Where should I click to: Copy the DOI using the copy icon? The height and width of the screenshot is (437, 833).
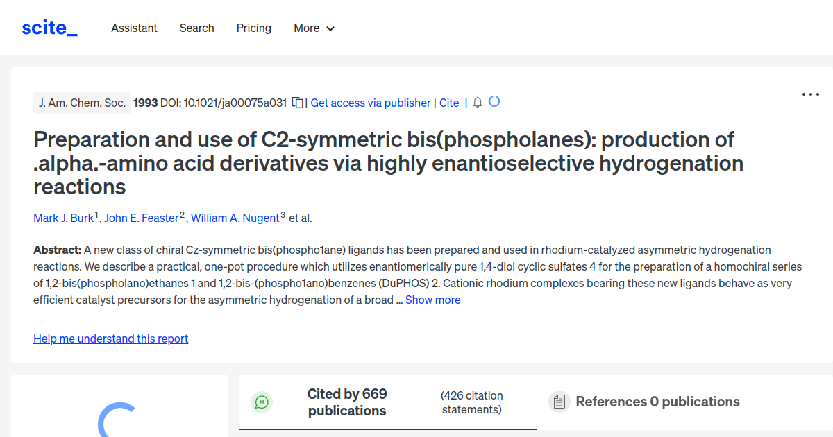297,102
